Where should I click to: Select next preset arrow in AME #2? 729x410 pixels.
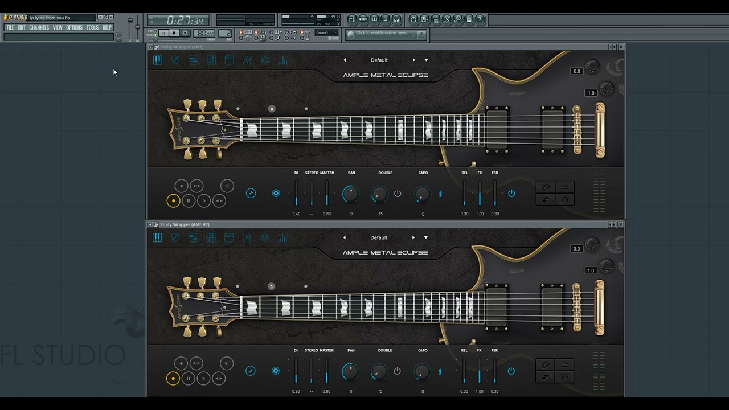[x=414, y=237]
